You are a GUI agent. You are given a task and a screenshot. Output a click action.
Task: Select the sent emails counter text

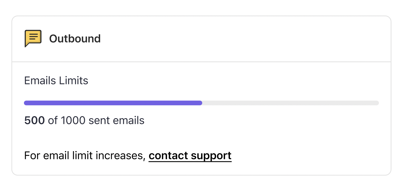click(x=84, y=120)
